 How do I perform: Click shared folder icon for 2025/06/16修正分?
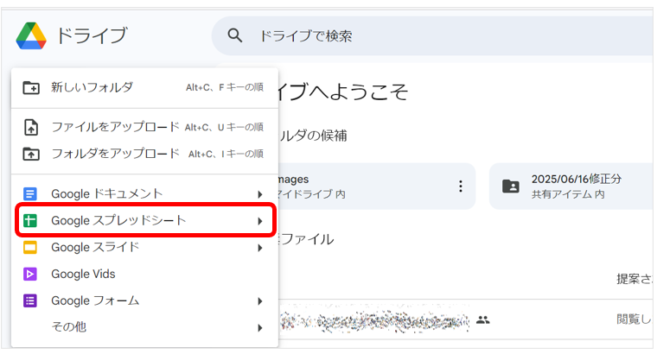pos(511,186)
